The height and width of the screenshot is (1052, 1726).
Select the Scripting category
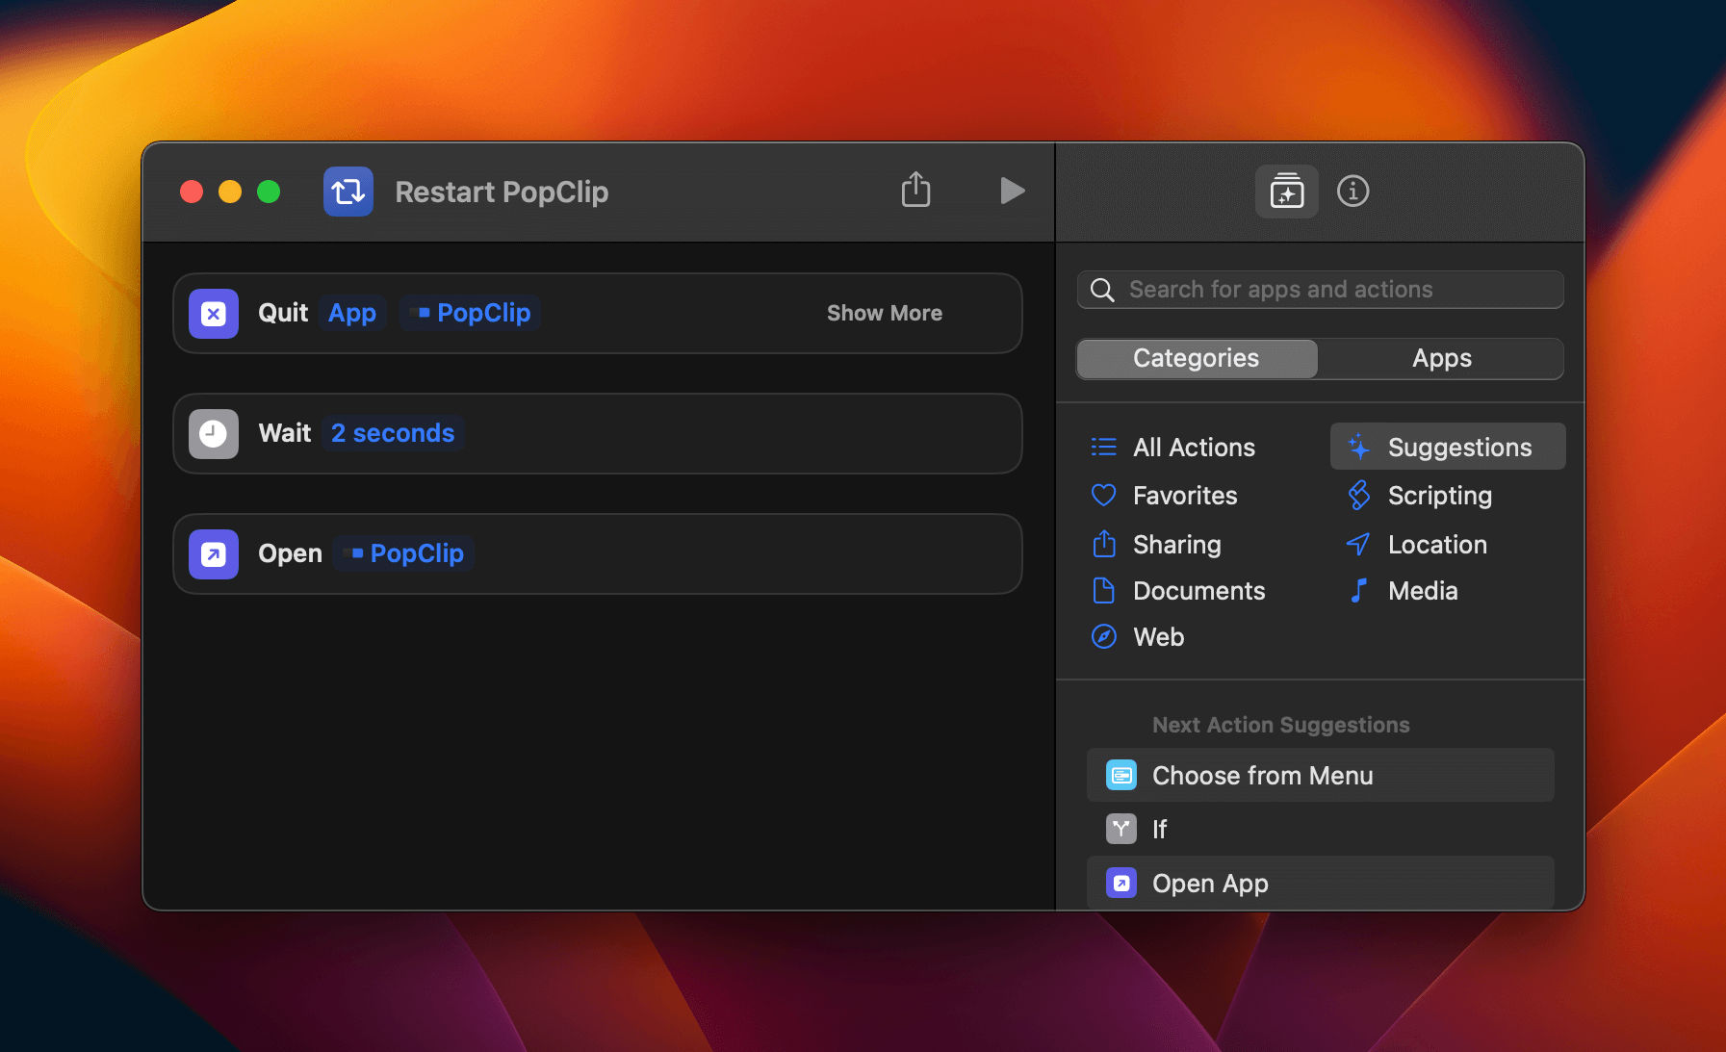pyautogui.click(x=1439, y=496)
